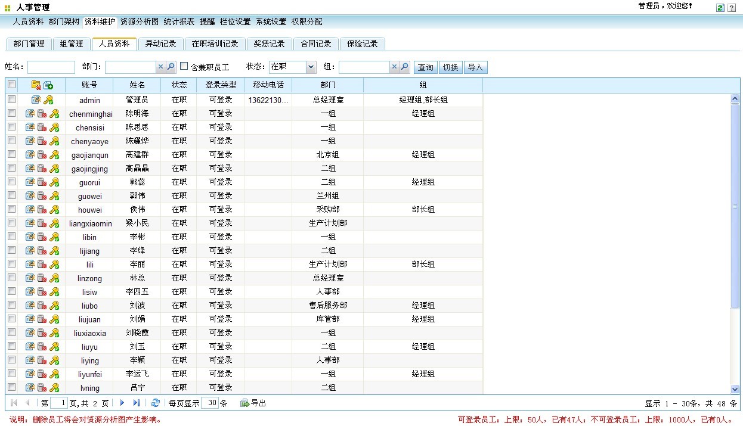This screenshot has width=743, height=426.
Task: Open the 组 search picker magnifier
Action: click(404, 67)
